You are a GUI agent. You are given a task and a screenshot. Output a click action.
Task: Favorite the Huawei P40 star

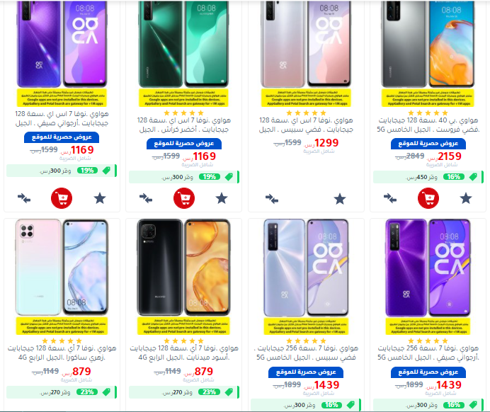[466, 198]
